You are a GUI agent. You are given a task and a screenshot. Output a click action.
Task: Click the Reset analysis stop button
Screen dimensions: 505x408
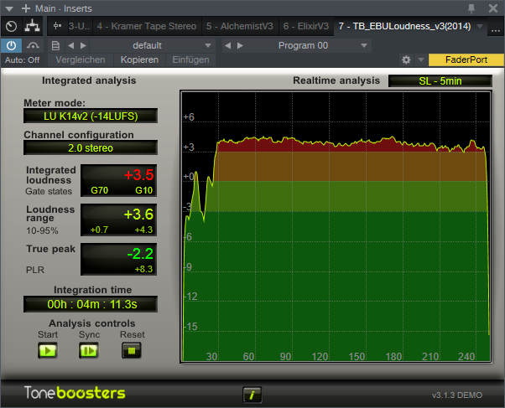(x=132, y=350)
